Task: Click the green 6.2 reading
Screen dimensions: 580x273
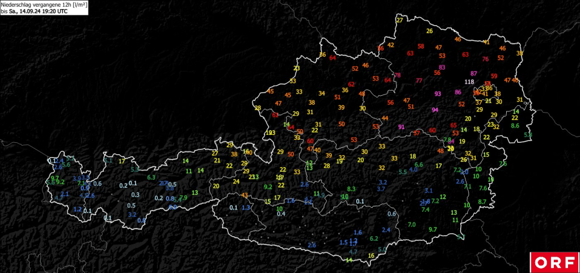Action: click(x=374, y=238)
